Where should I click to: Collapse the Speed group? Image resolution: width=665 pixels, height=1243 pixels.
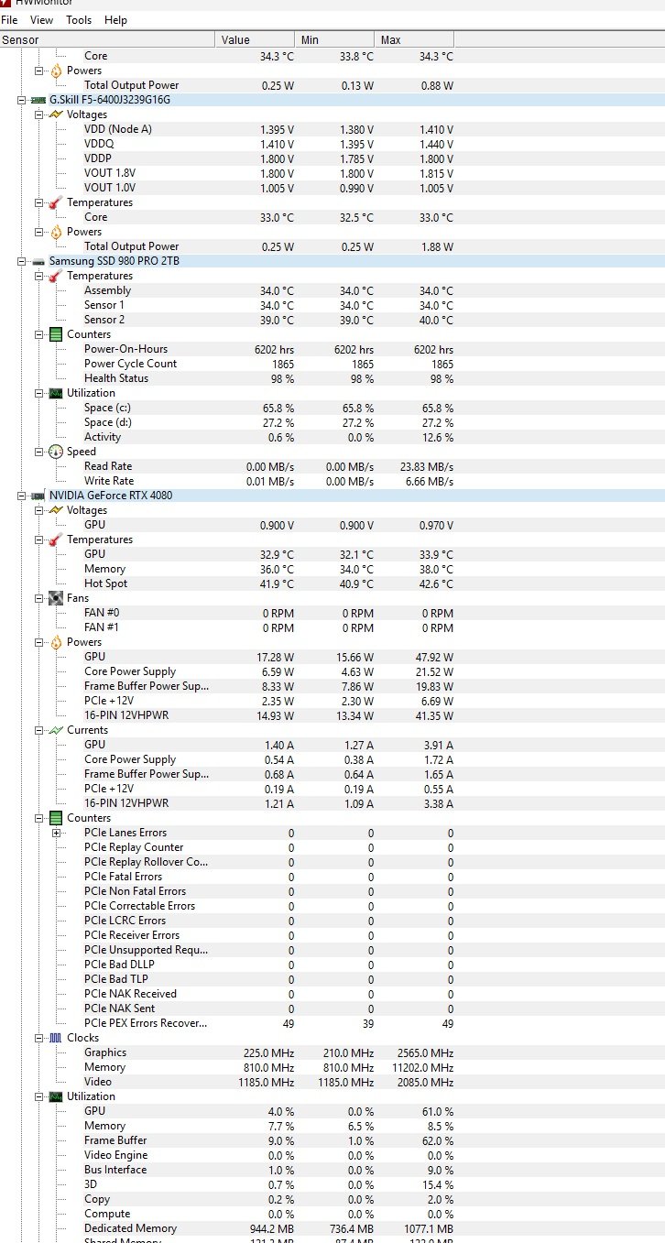[x=39, y=452]
